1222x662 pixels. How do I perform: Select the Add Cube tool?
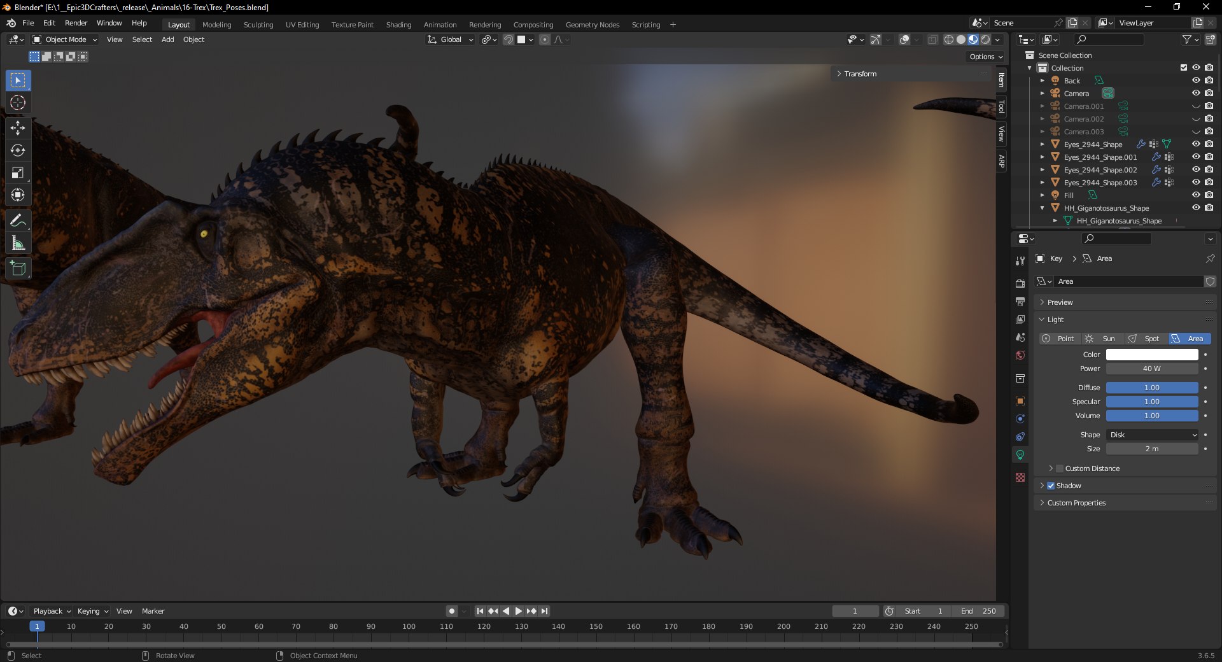point(18,269)
